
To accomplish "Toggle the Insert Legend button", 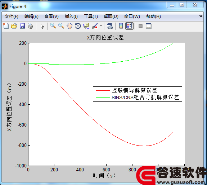I will (129, 26).
